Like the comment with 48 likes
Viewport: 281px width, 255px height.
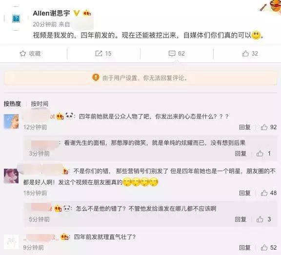[x=264, y=193]
